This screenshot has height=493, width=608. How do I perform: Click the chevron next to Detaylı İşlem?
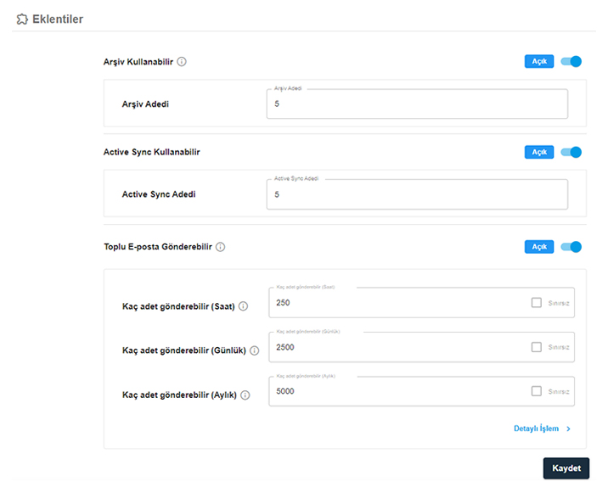(x=568, y=429)
